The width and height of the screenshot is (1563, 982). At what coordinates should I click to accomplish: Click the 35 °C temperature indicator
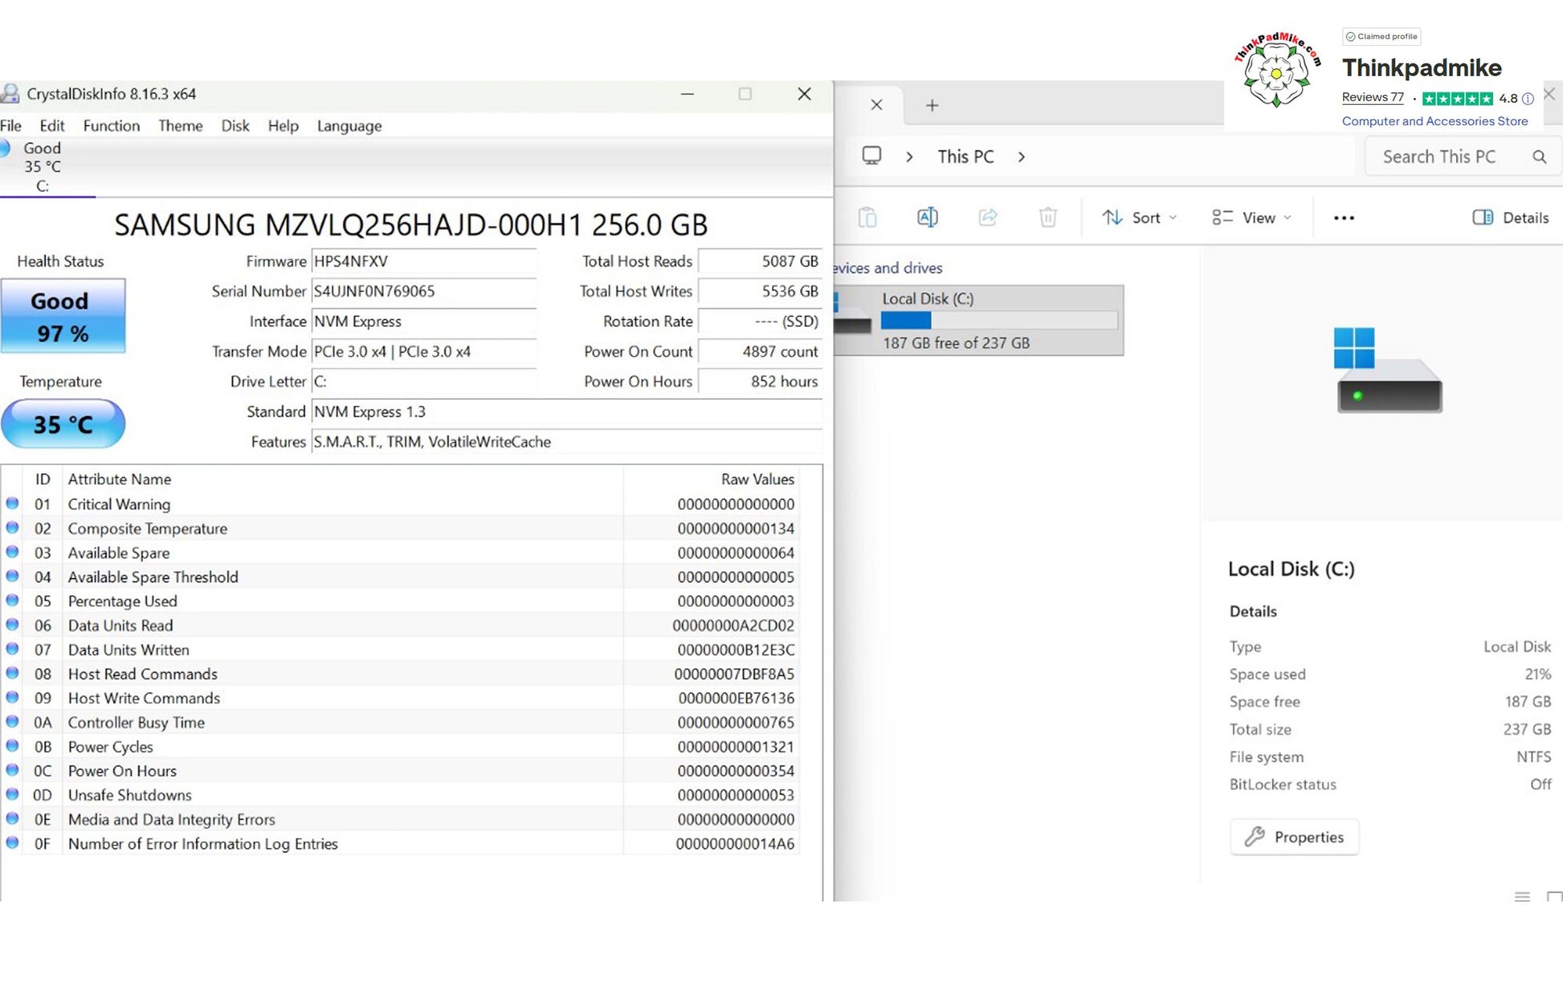point(63,424)
